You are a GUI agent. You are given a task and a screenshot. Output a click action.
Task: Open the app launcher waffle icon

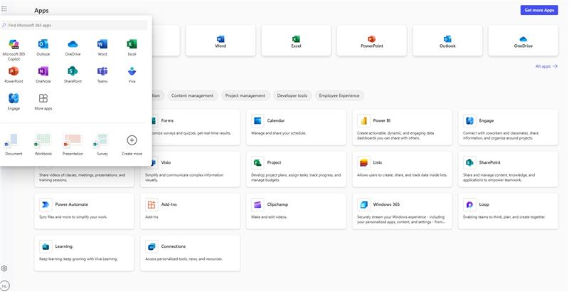tap(4, 9)
